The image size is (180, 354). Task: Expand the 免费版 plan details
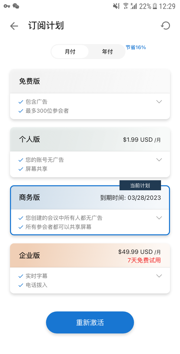[x=159, y=102]
